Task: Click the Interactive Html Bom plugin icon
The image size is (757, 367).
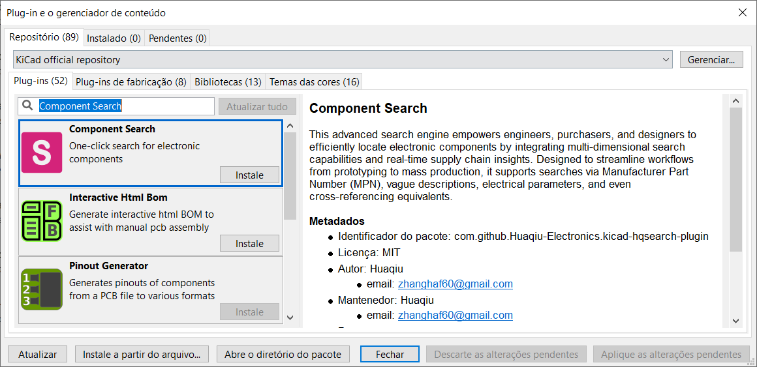Action: [42, 221]
